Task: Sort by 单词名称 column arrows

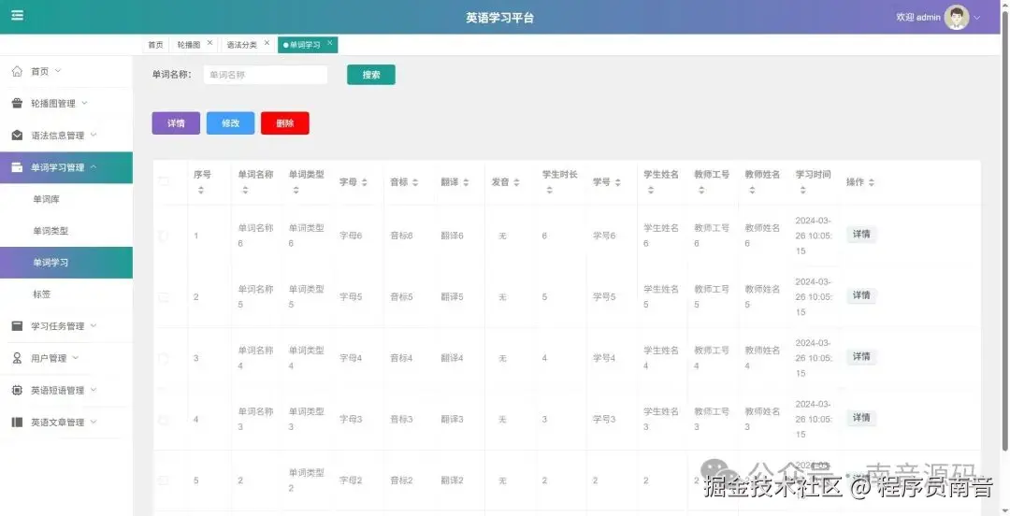Action: pyautogui.click(x=245, y=190)
